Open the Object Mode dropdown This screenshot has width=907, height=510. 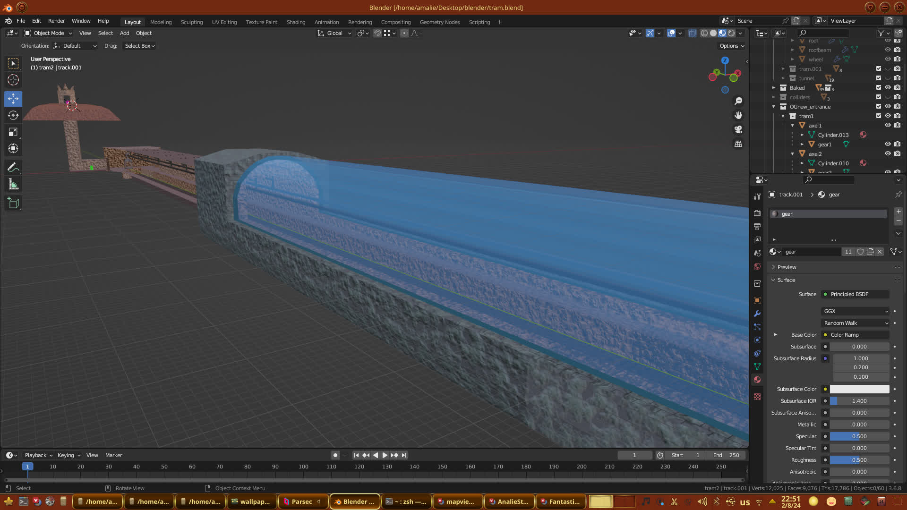(48, 33)
